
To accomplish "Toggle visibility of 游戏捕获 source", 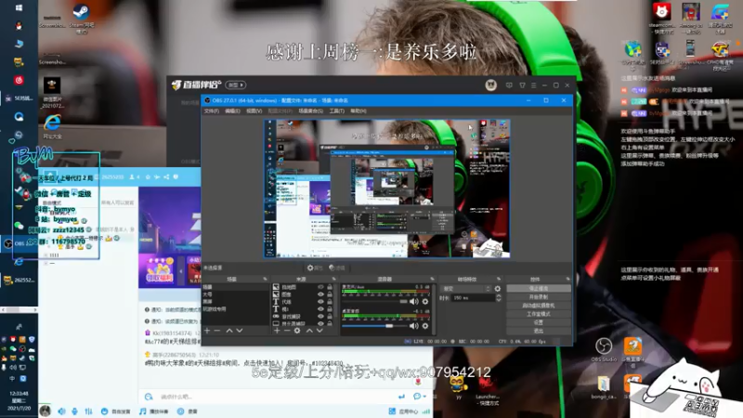I will [320, 316].
